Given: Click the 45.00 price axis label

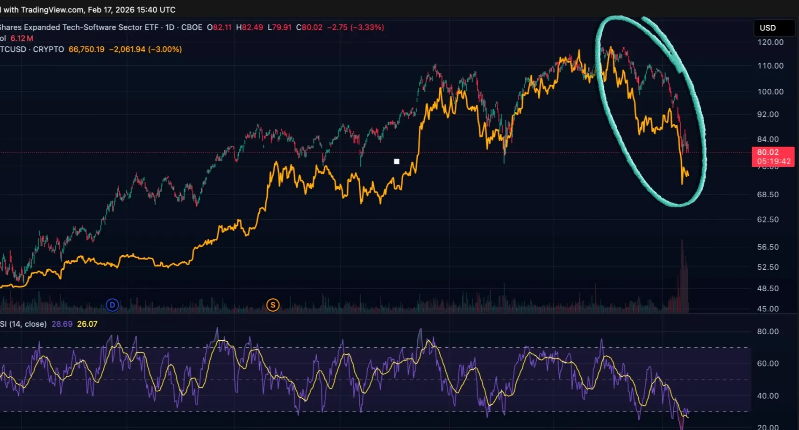Looking at the screenshot, I should [x=768, y=309].
